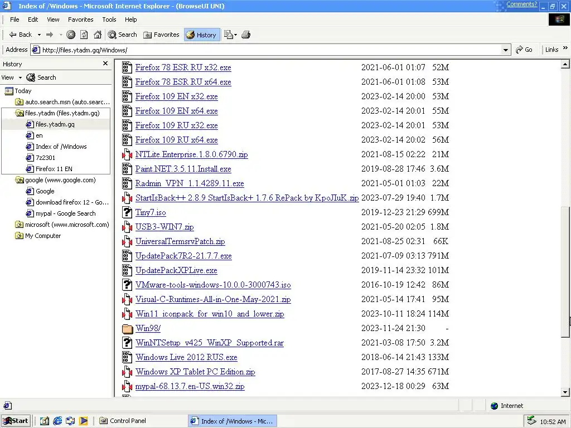Open NTLite.Enterprise.1.8.0.6790.zip link
The height and width of the screenshot is (428, 571).
[x=192, y=154]
